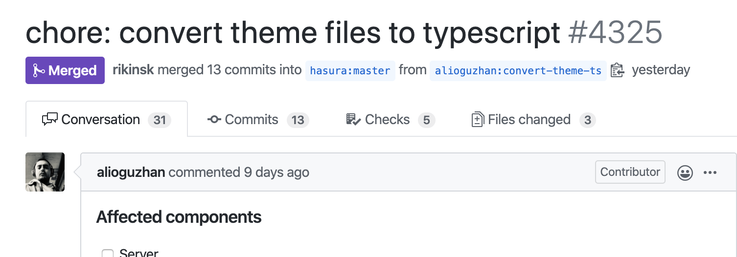Click the "Affected components" heading
Screen dimensions: 737x257
pyautogui.click(x=179, y=217)
